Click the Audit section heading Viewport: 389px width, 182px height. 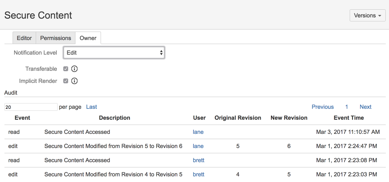click(11, 93)
